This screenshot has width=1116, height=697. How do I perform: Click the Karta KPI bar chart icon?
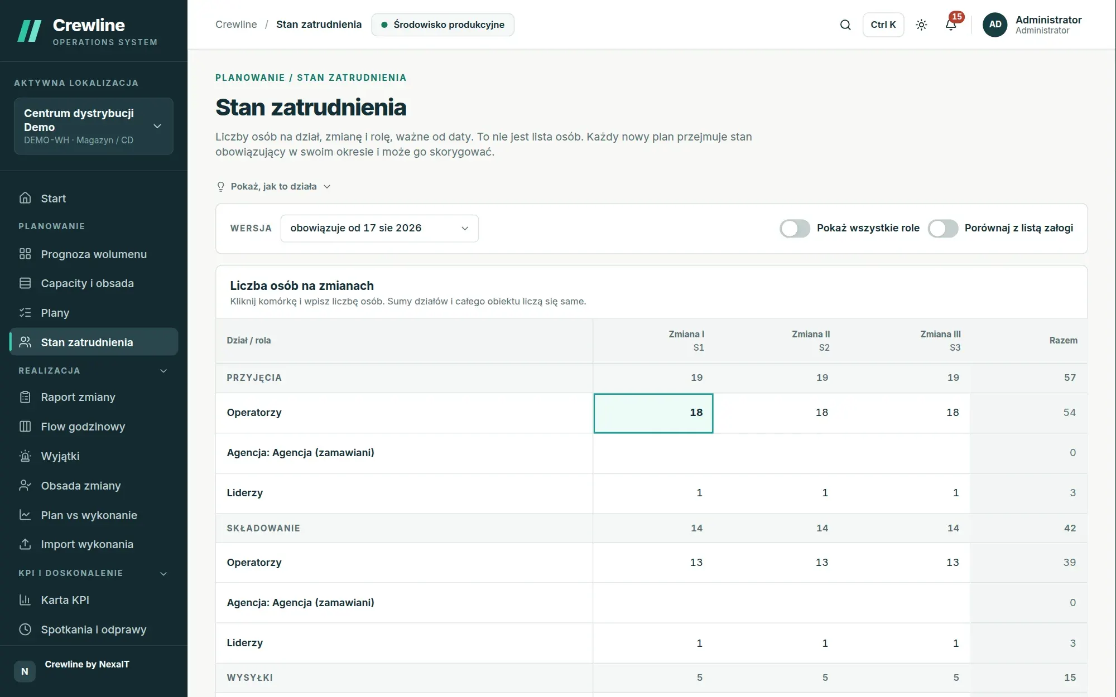click(25, 600)
